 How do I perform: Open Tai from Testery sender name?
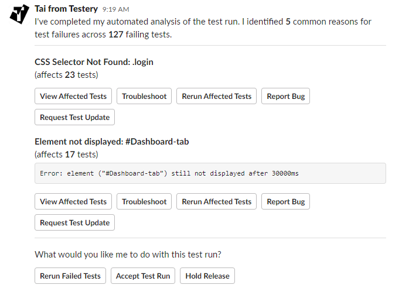(66, 9)
